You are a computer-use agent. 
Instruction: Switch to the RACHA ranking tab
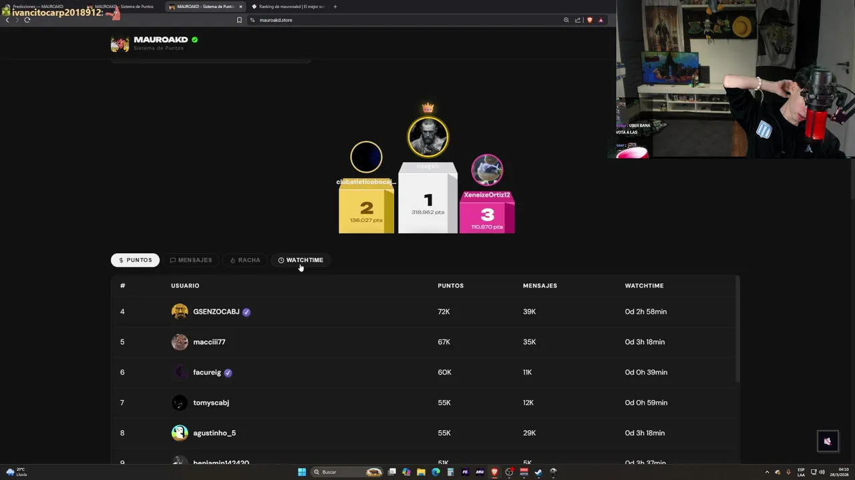[x=245, y=260]
